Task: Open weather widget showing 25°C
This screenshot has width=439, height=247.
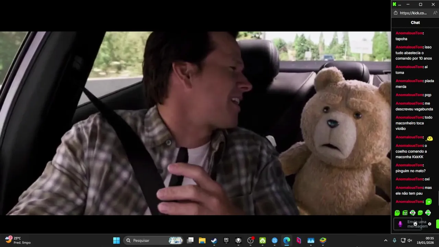Action: (18, 240)
